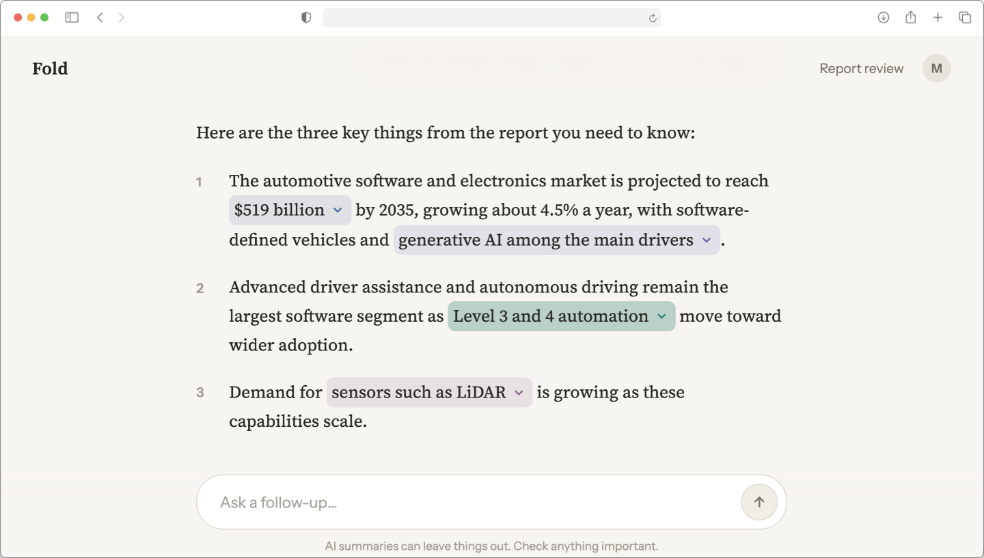The image size is (984, 558).
Task: Click the browser address bar
Action: point(491,18)
